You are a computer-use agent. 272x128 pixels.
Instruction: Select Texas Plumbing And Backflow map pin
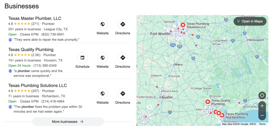coord(222,115)
